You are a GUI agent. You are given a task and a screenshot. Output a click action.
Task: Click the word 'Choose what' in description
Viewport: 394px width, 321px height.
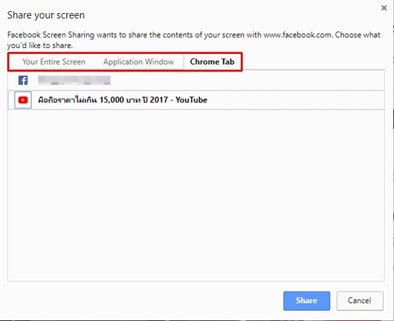(x=358, y=35)
